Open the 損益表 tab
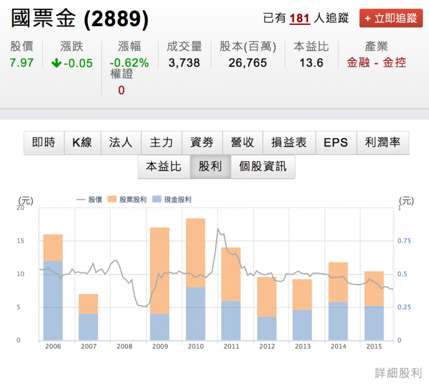The image size is (429, 384). click(289, 142)
